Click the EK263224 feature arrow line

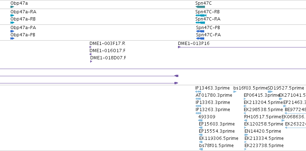(296, 128)
